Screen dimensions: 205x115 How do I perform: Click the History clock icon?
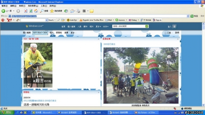click(66, 11)
